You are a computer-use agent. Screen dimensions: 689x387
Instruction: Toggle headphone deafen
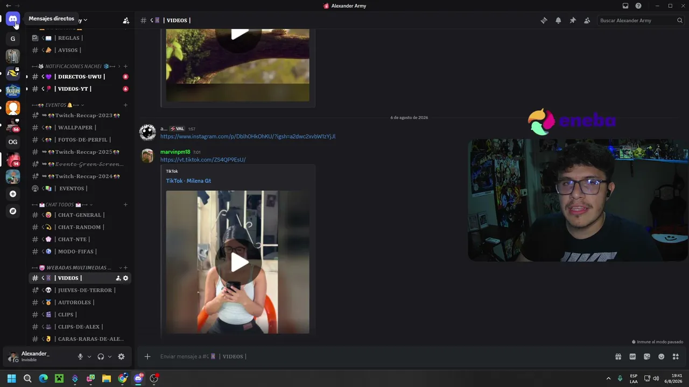101,356
